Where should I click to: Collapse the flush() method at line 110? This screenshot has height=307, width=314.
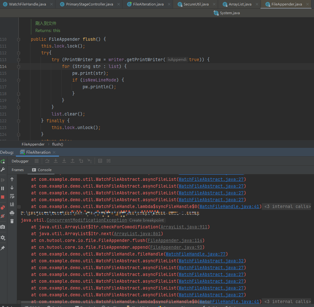tap(18, 39)
